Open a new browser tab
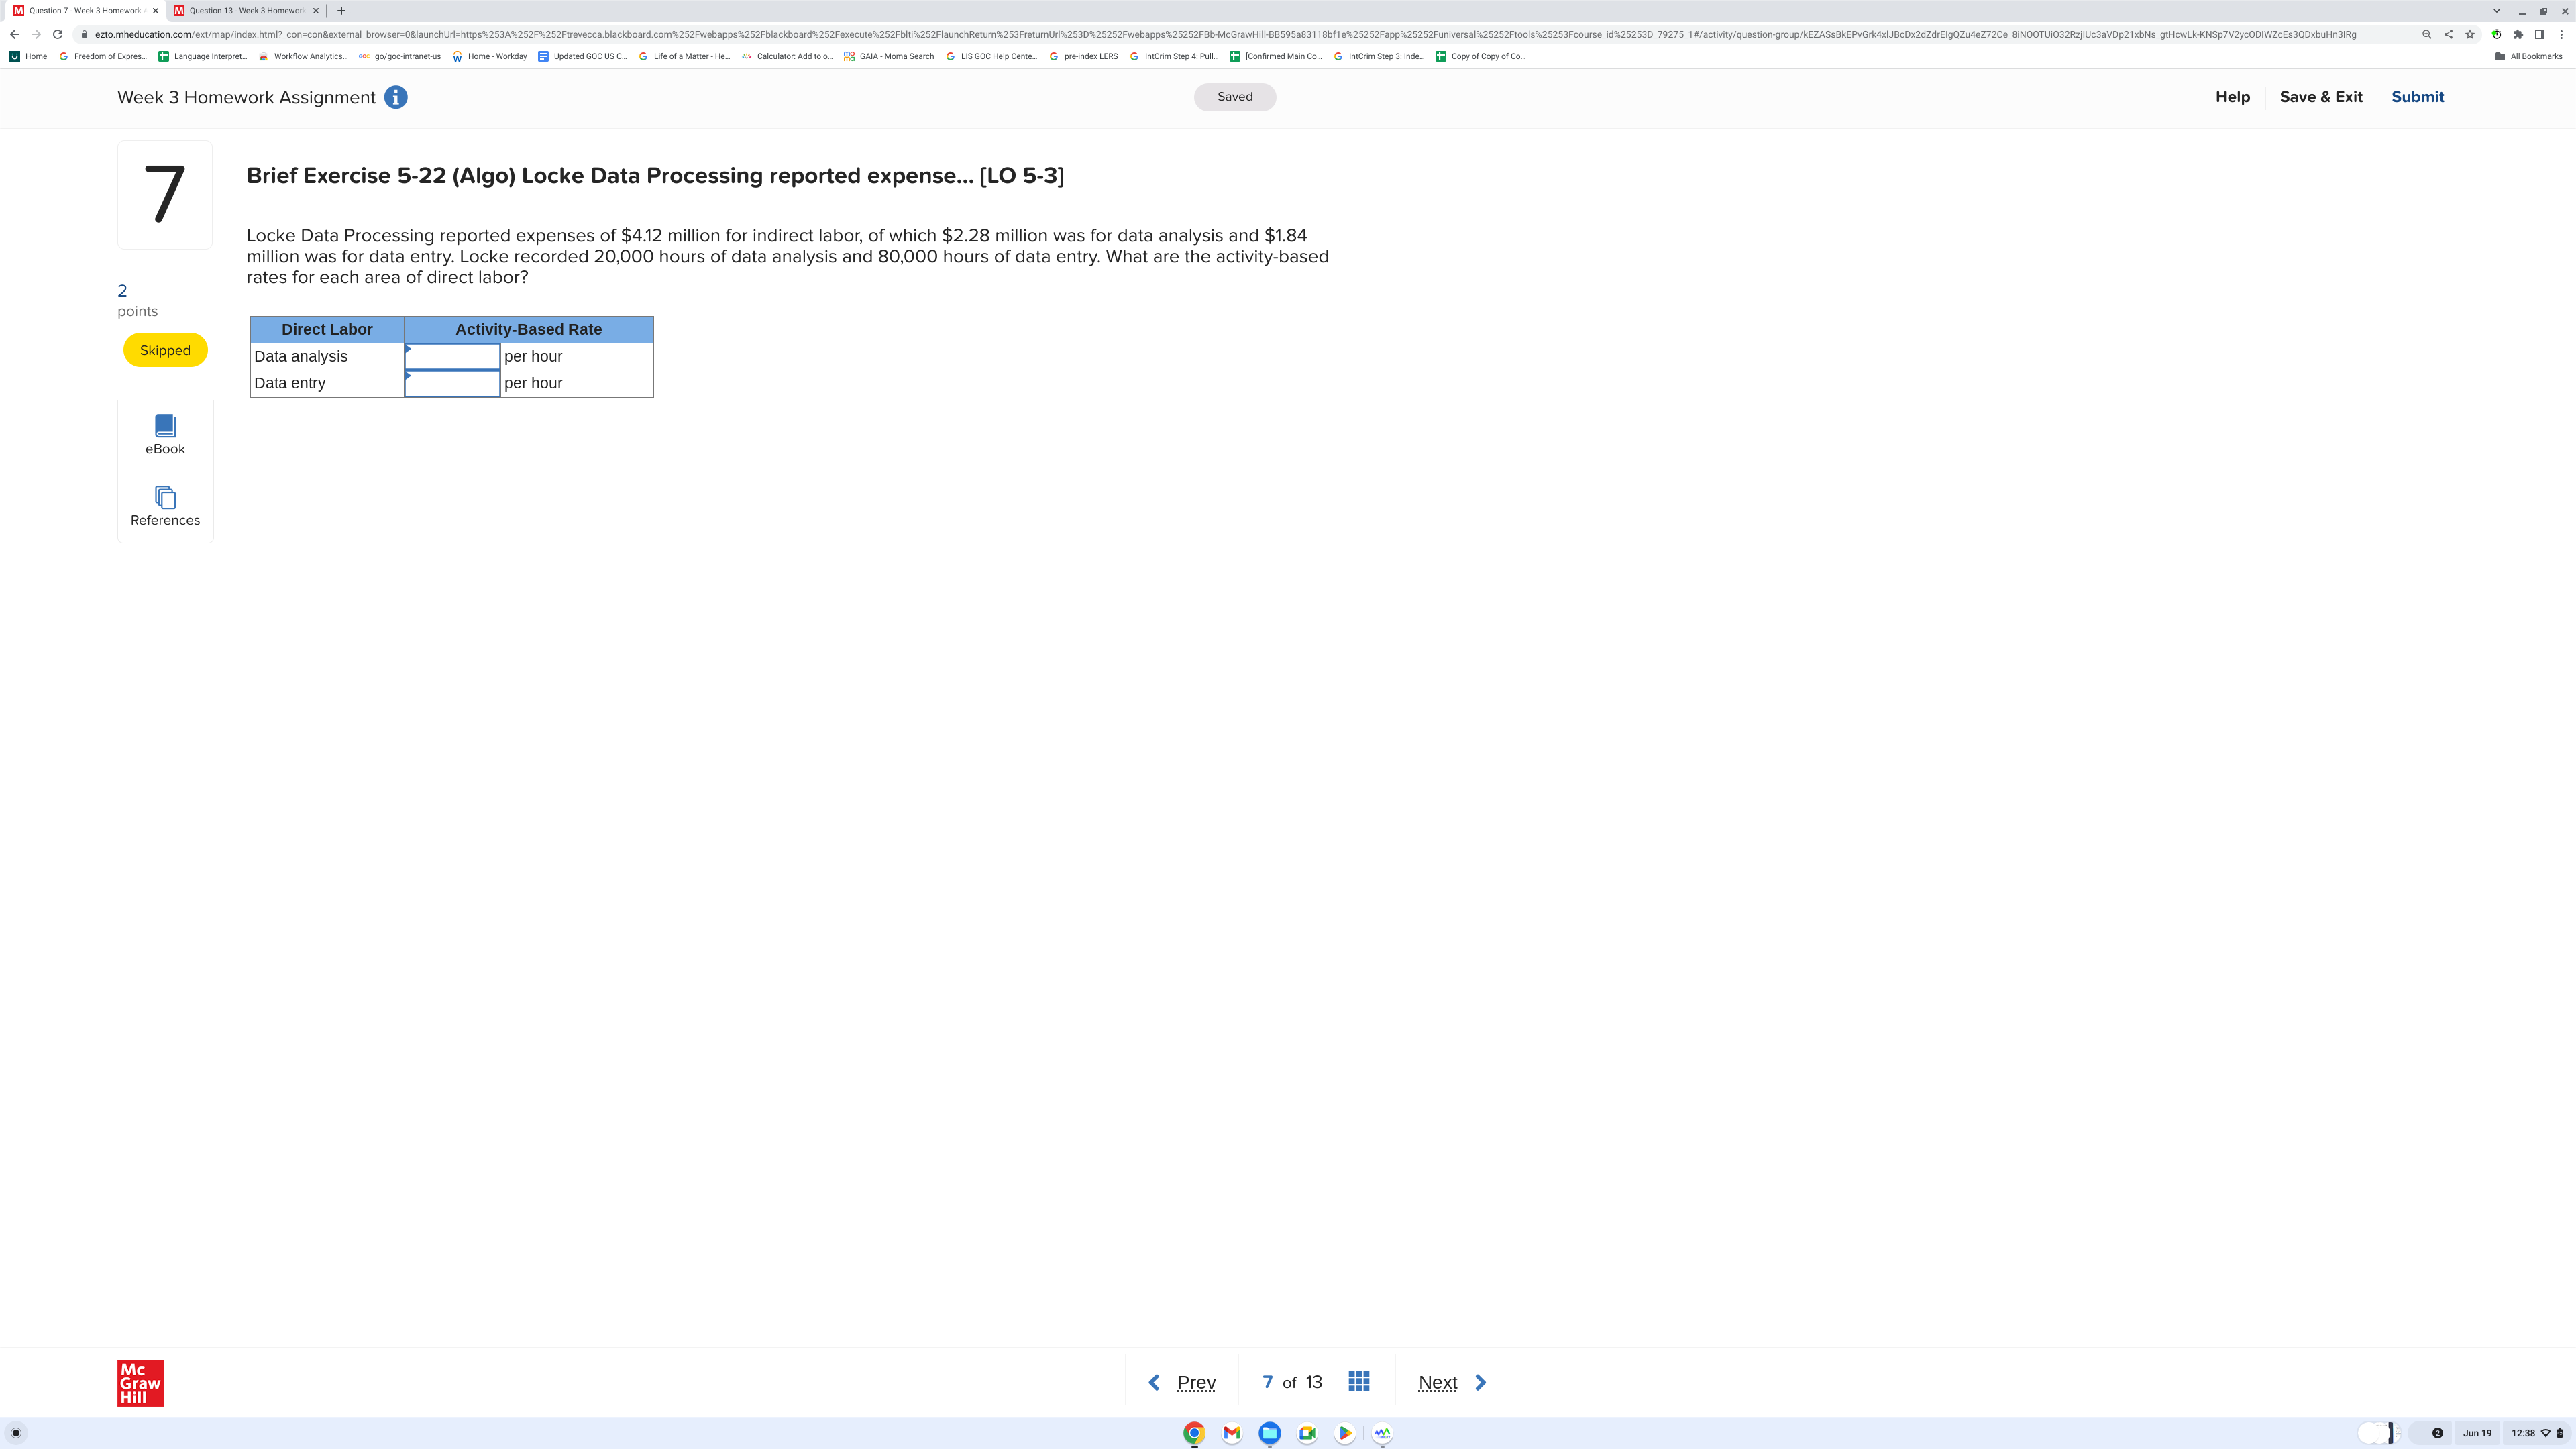2576x1449 pixels. 341,11
